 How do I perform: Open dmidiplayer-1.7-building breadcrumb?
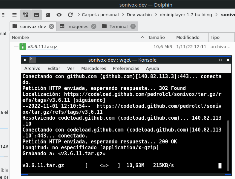tap(186, 15)
